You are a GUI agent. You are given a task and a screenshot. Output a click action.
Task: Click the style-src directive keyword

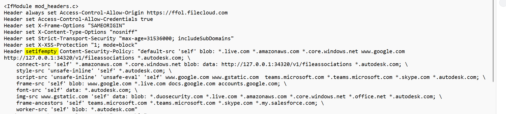click(x=30, y=71)
